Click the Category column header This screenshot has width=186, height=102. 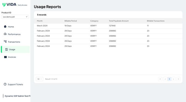pyautogui.click(x=94, y=21)
